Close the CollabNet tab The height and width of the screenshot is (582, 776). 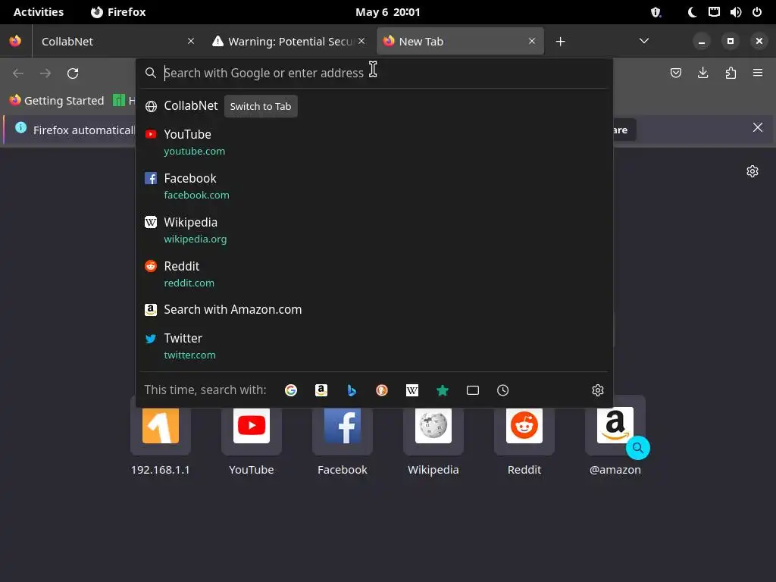(191, 41)
